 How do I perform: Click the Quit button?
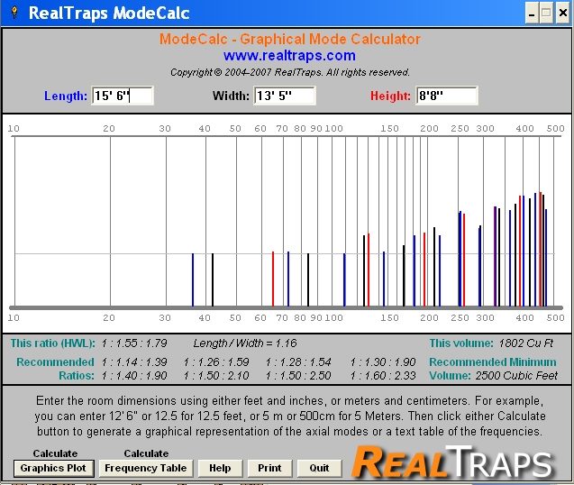[319, 468]
